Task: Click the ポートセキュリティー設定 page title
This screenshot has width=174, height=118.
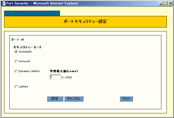Action: (x=85, y=21)
